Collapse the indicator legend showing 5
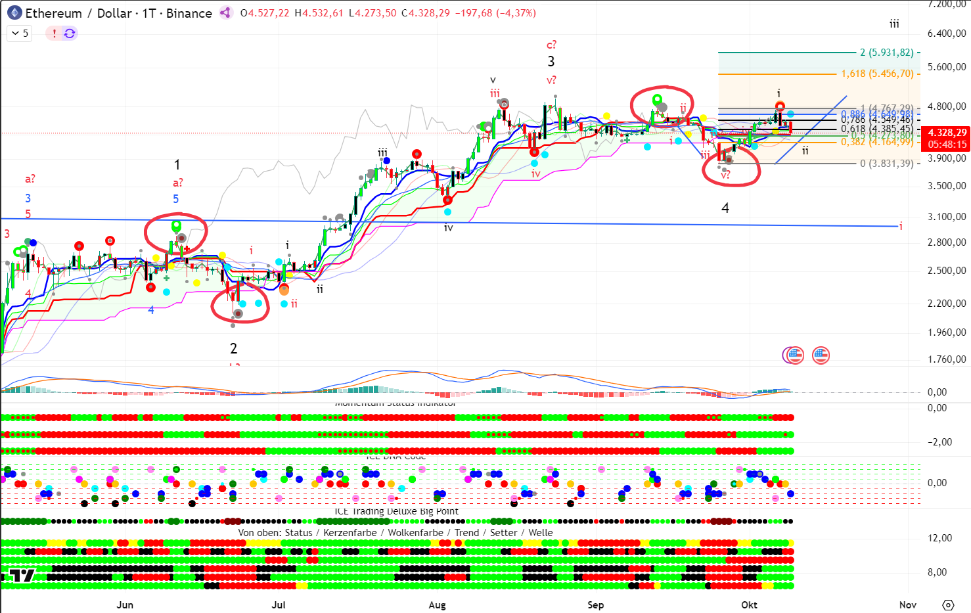Image resolution: width=971 pixels, height=613 pixels. tap(20, 33)
